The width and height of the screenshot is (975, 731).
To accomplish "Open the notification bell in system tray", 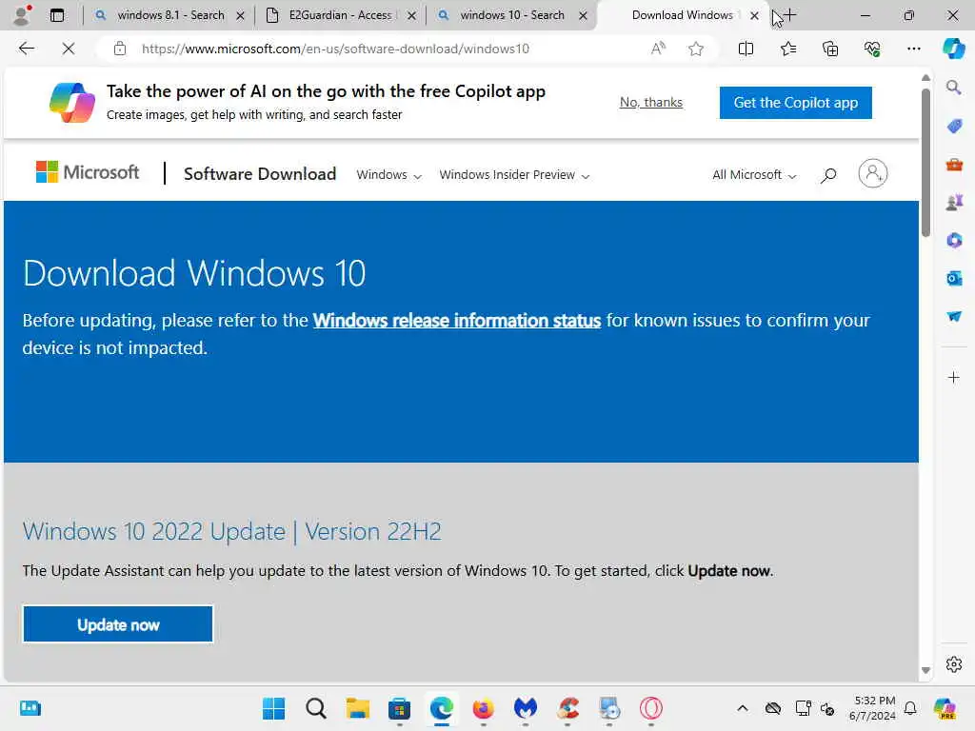I will click(909, 708).
